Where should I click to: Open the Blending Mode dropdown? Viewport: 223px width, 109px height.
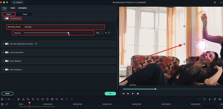64,27
